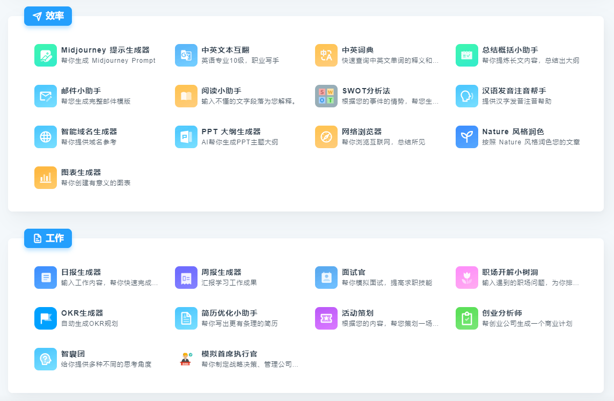
Task: Select the 效率 category tab
Action: click(48, 16)
